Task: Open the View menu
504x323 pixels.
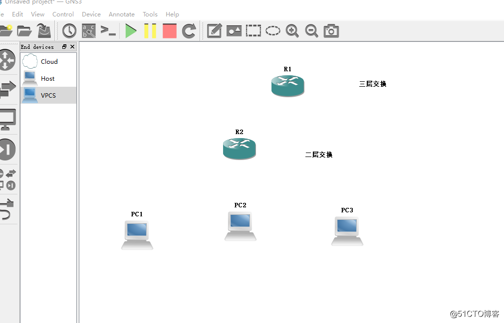Action: [37, 14]
